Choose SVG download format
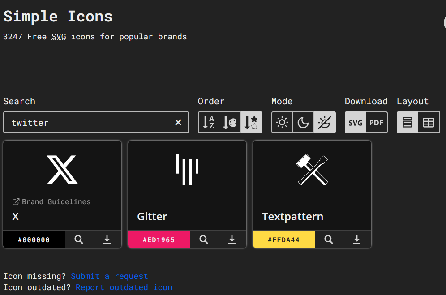 tap(356, 122)
